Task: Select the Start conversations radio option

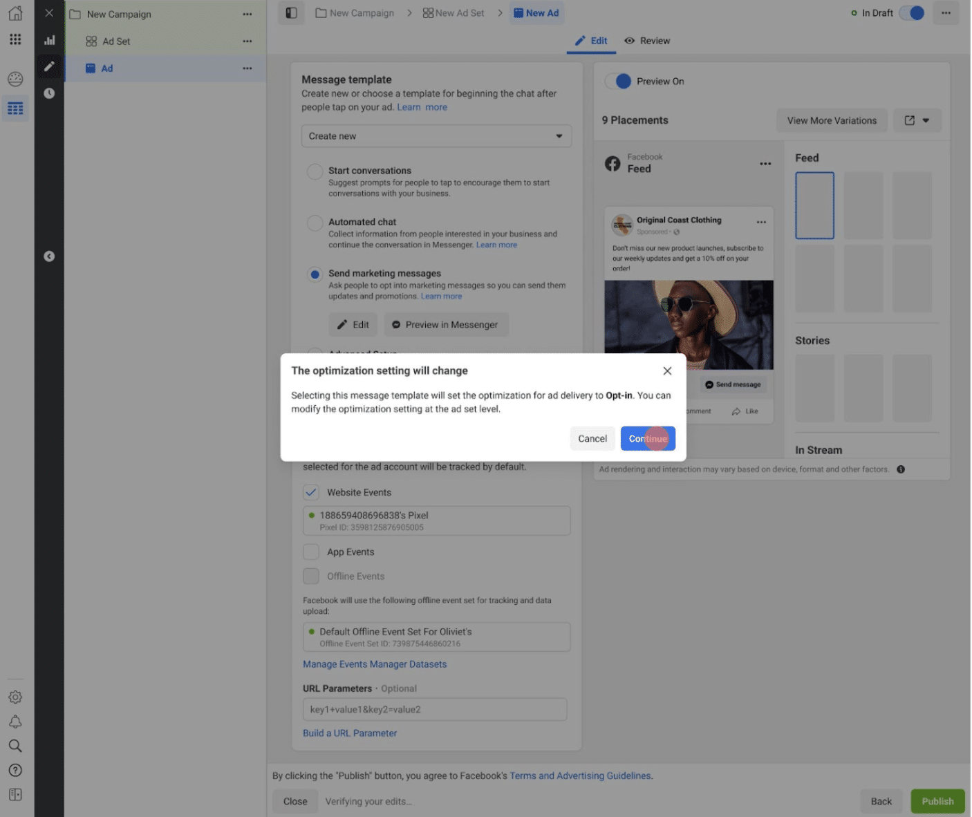Action: (x=315, y=171)
